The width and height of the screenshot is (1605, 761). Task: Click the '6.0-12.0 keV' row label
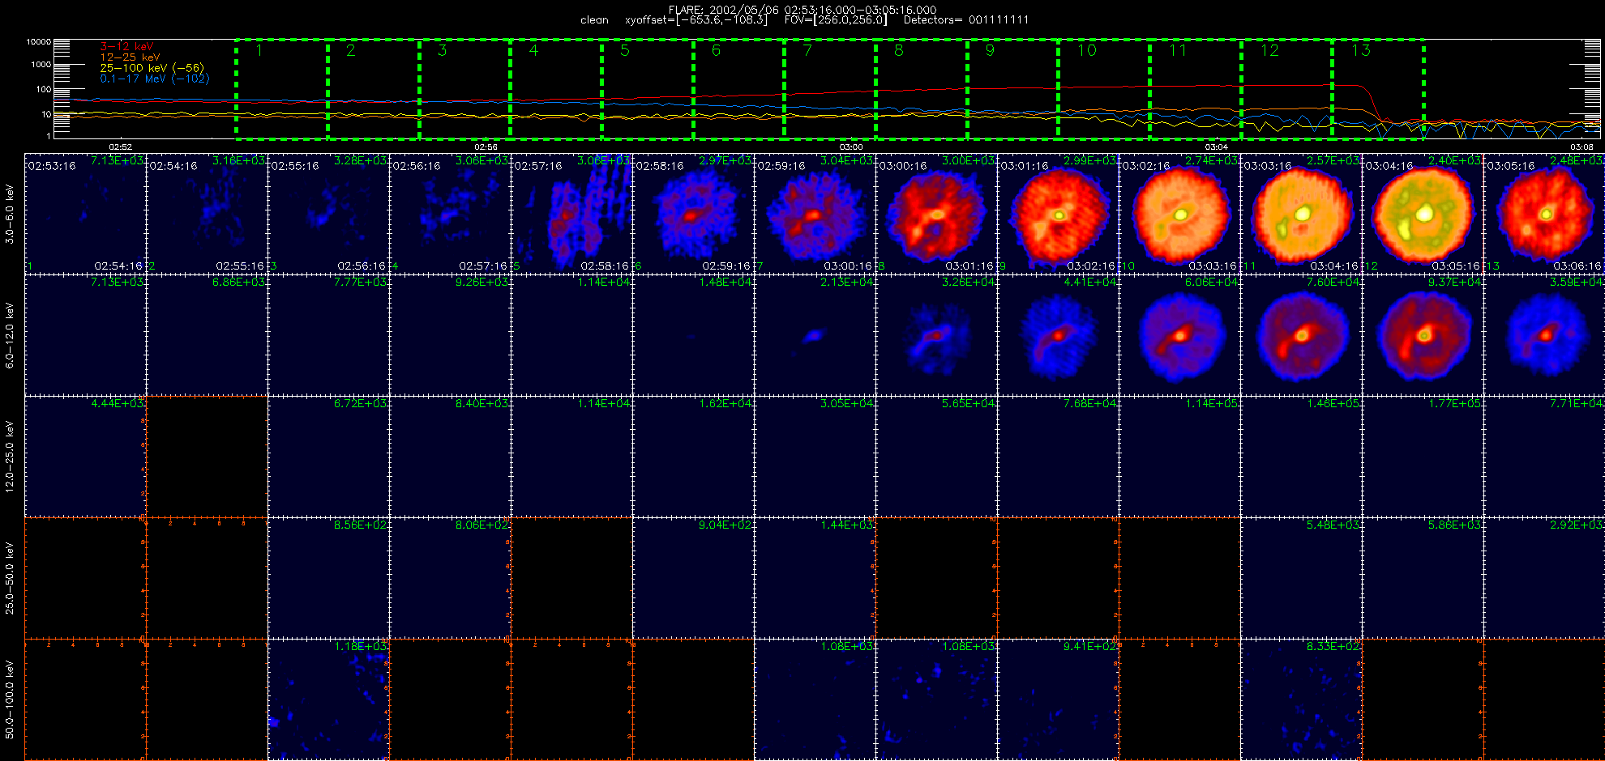tap(10, 335)
